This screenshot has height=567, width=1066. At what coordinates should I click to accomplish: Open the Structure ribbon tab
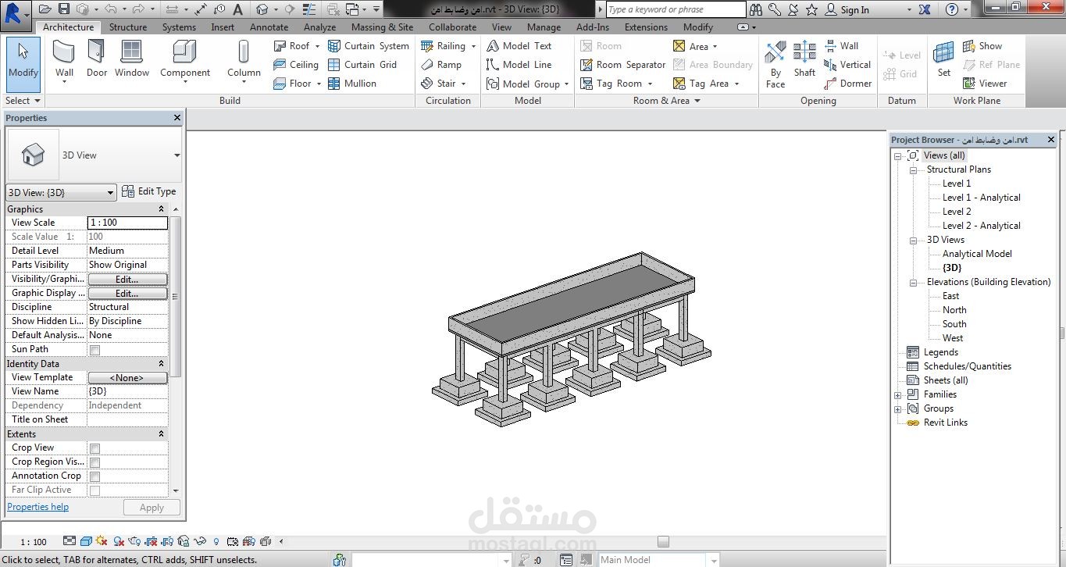(128, 27)
